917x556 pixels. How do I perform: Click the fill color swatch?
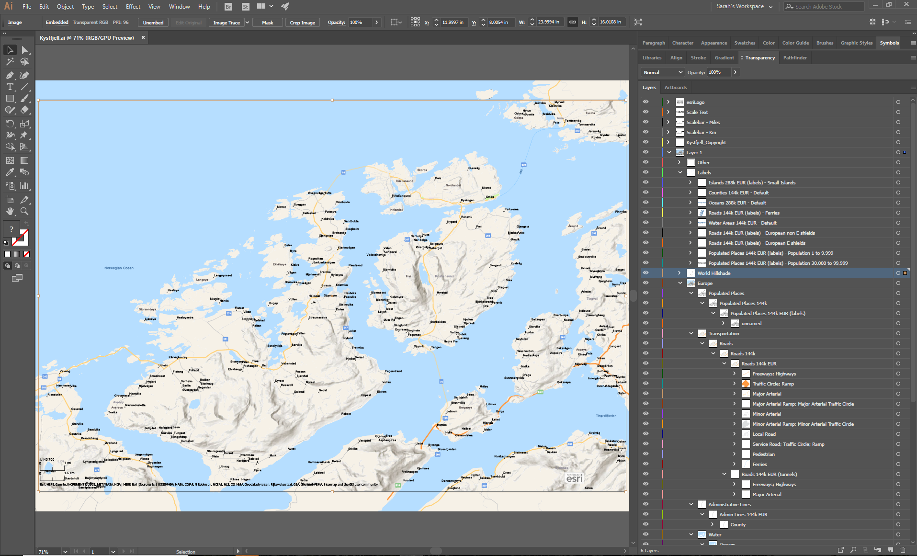pos(11,229)
